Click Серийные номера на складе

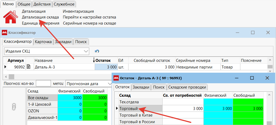pyautogui.click(x=89, y=23)
